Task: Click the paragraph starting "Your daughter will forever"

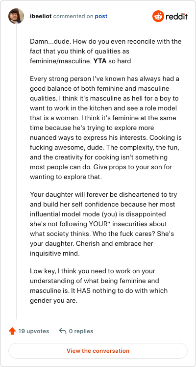Action: [x=102, y=224]
